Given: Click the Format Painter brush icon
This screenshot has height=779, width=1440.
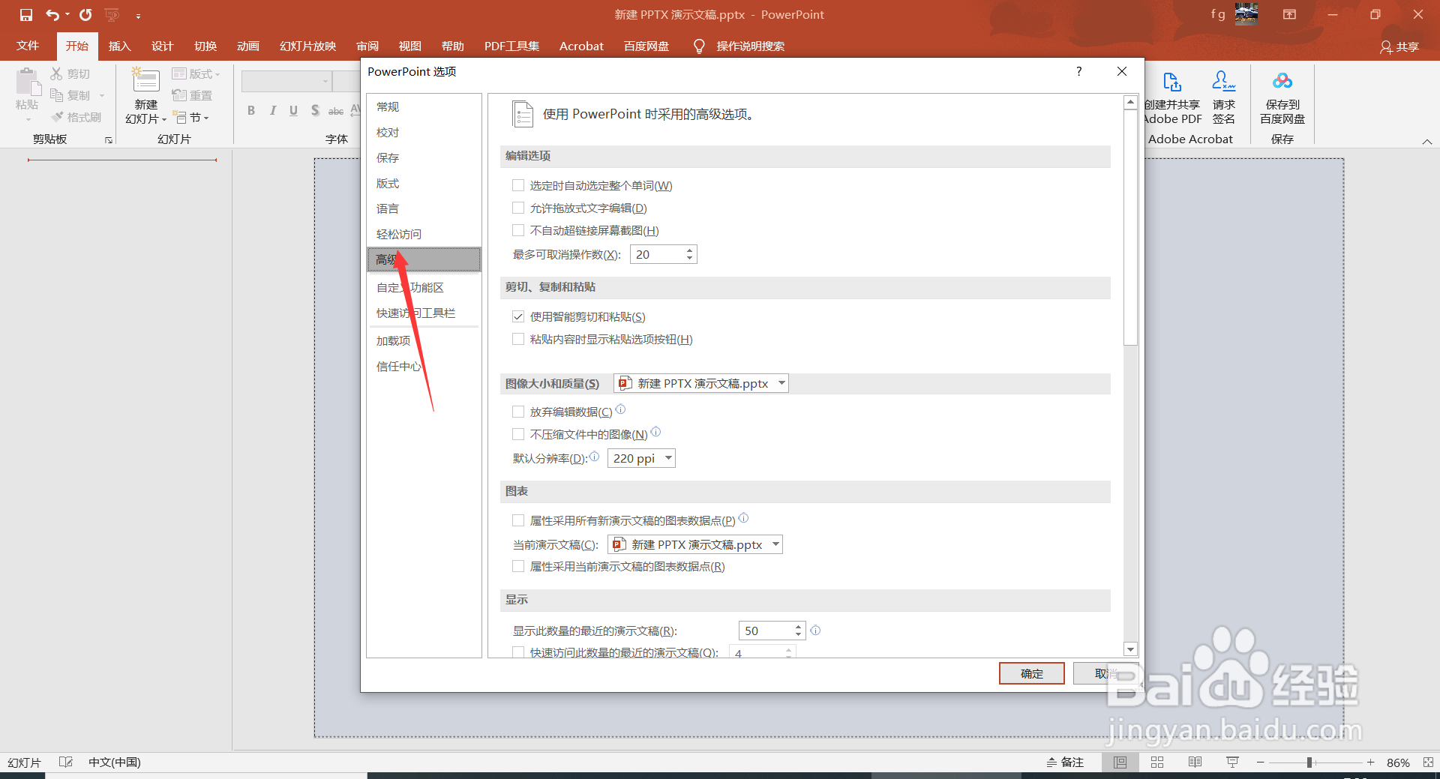Looking at the screenshot, I should pos(57,117).
